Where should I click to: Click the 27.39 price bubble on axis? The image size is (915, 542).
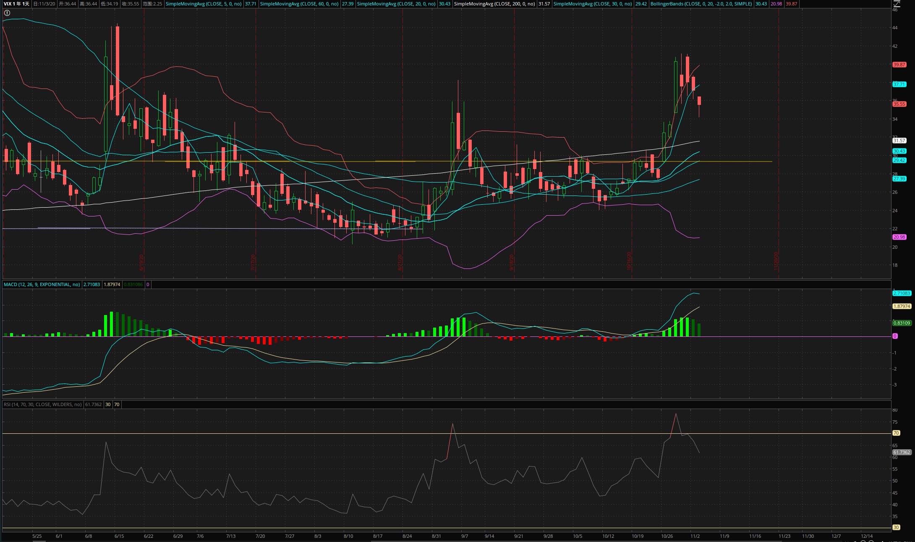[x=899, y=179]
